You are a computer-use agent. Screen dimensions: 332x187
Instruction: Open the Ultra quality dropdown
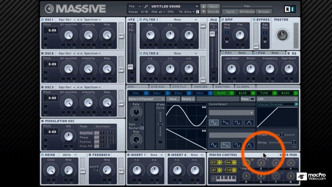[x=189, y=12]
